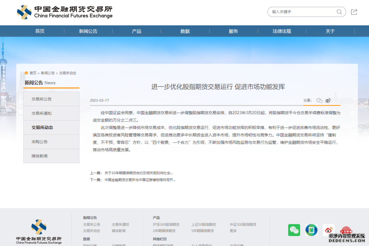The image size is (369, 246).
Task: Click the footer heading 数据
Action: click(87, 239)
